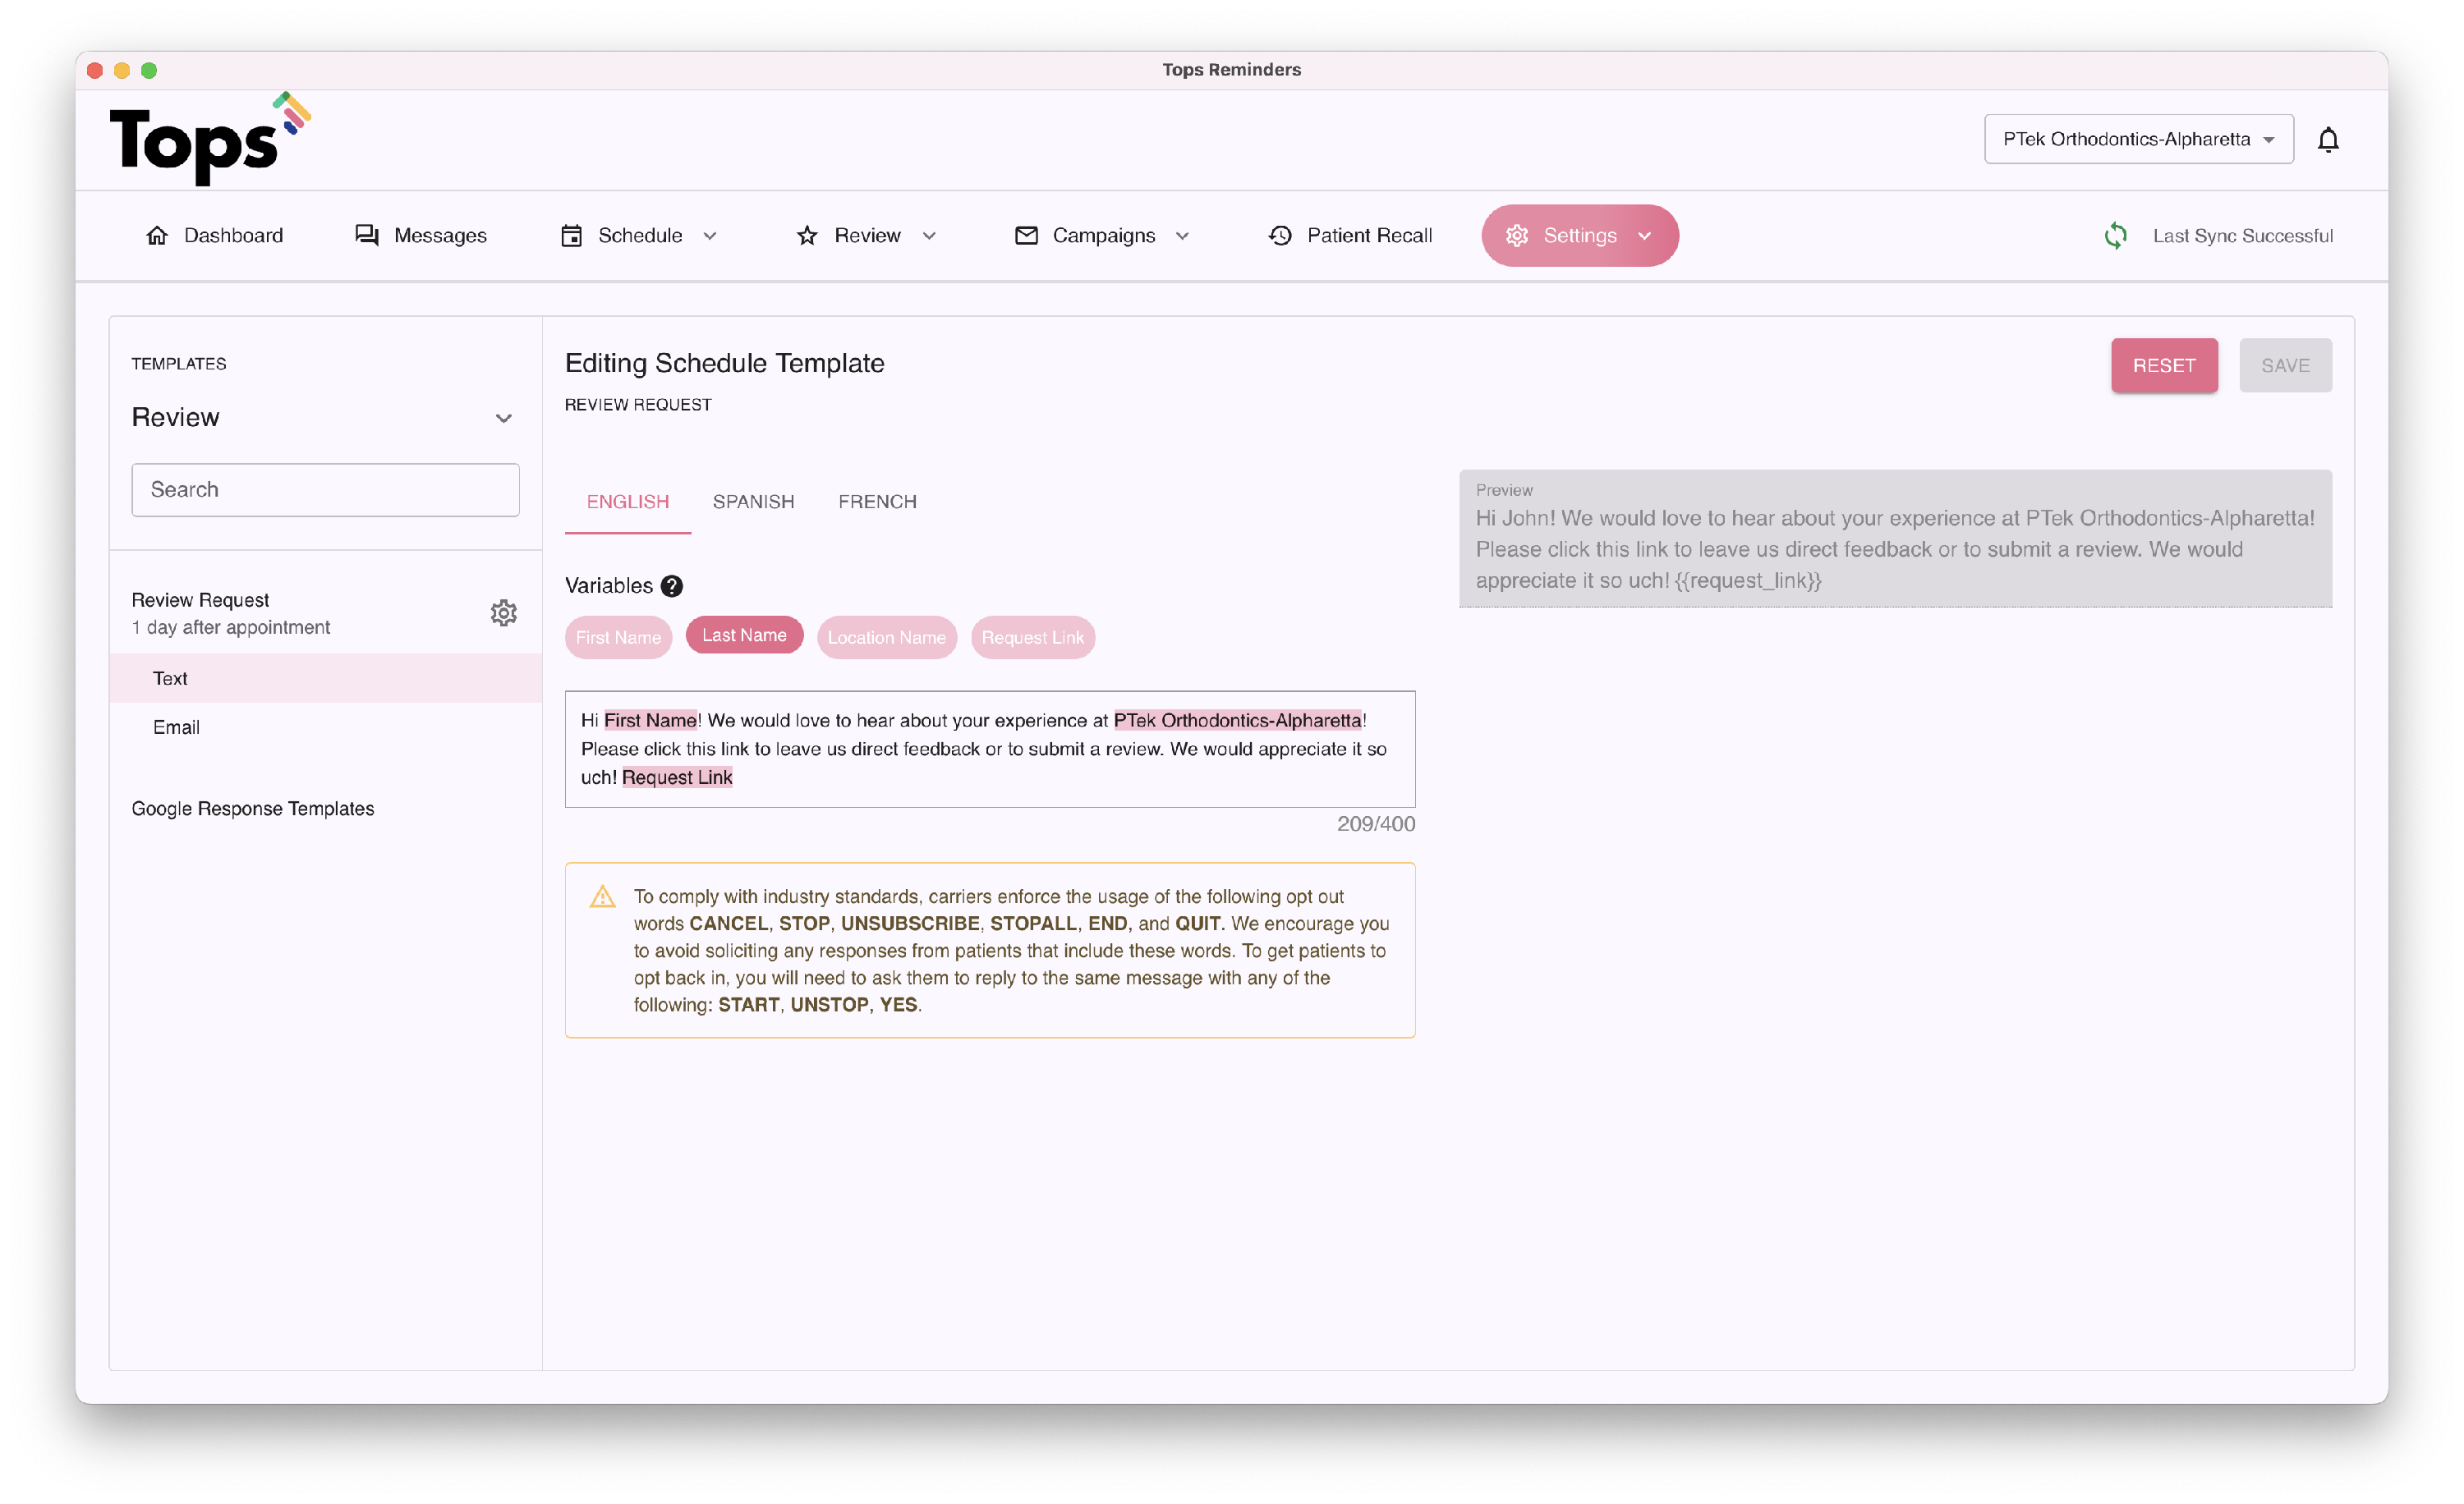Viewport: 2464px width, 1504px height.
Task: Switch to the French tab
Action: pos(877,502)
